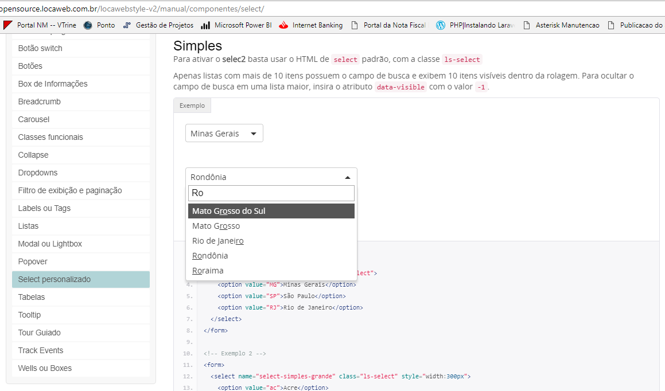
Task: Go to Botão switch in sidebar
Action: [80, 48]
